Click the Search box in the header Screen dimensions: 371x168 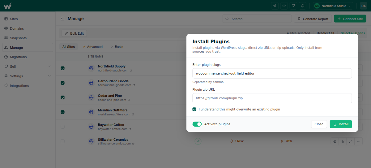(x=257, y=19)
